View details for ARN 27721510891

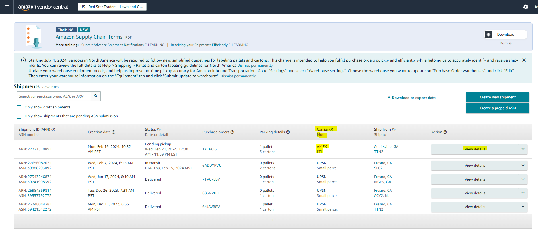pyautogui.click(x=475, y=149)
